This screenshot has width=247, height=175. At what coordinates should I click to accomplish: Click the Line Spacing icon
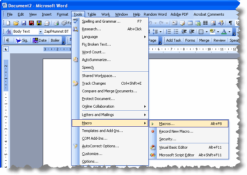coord(155,32)
